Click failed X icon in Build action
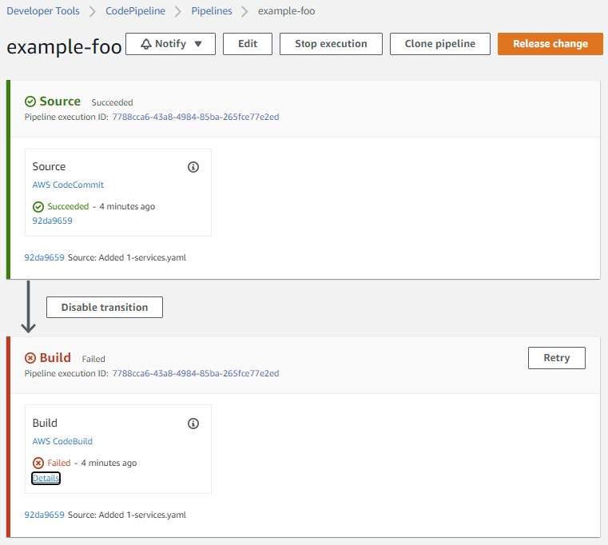Screen dimensions: 608x545 click(38, 463)
